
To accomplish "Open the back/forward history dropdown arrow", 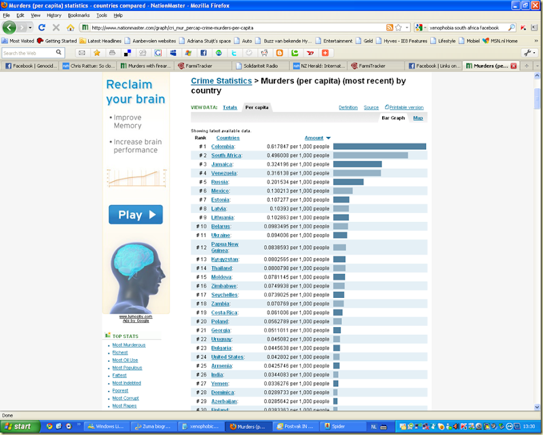I will (x=30, y=27).
